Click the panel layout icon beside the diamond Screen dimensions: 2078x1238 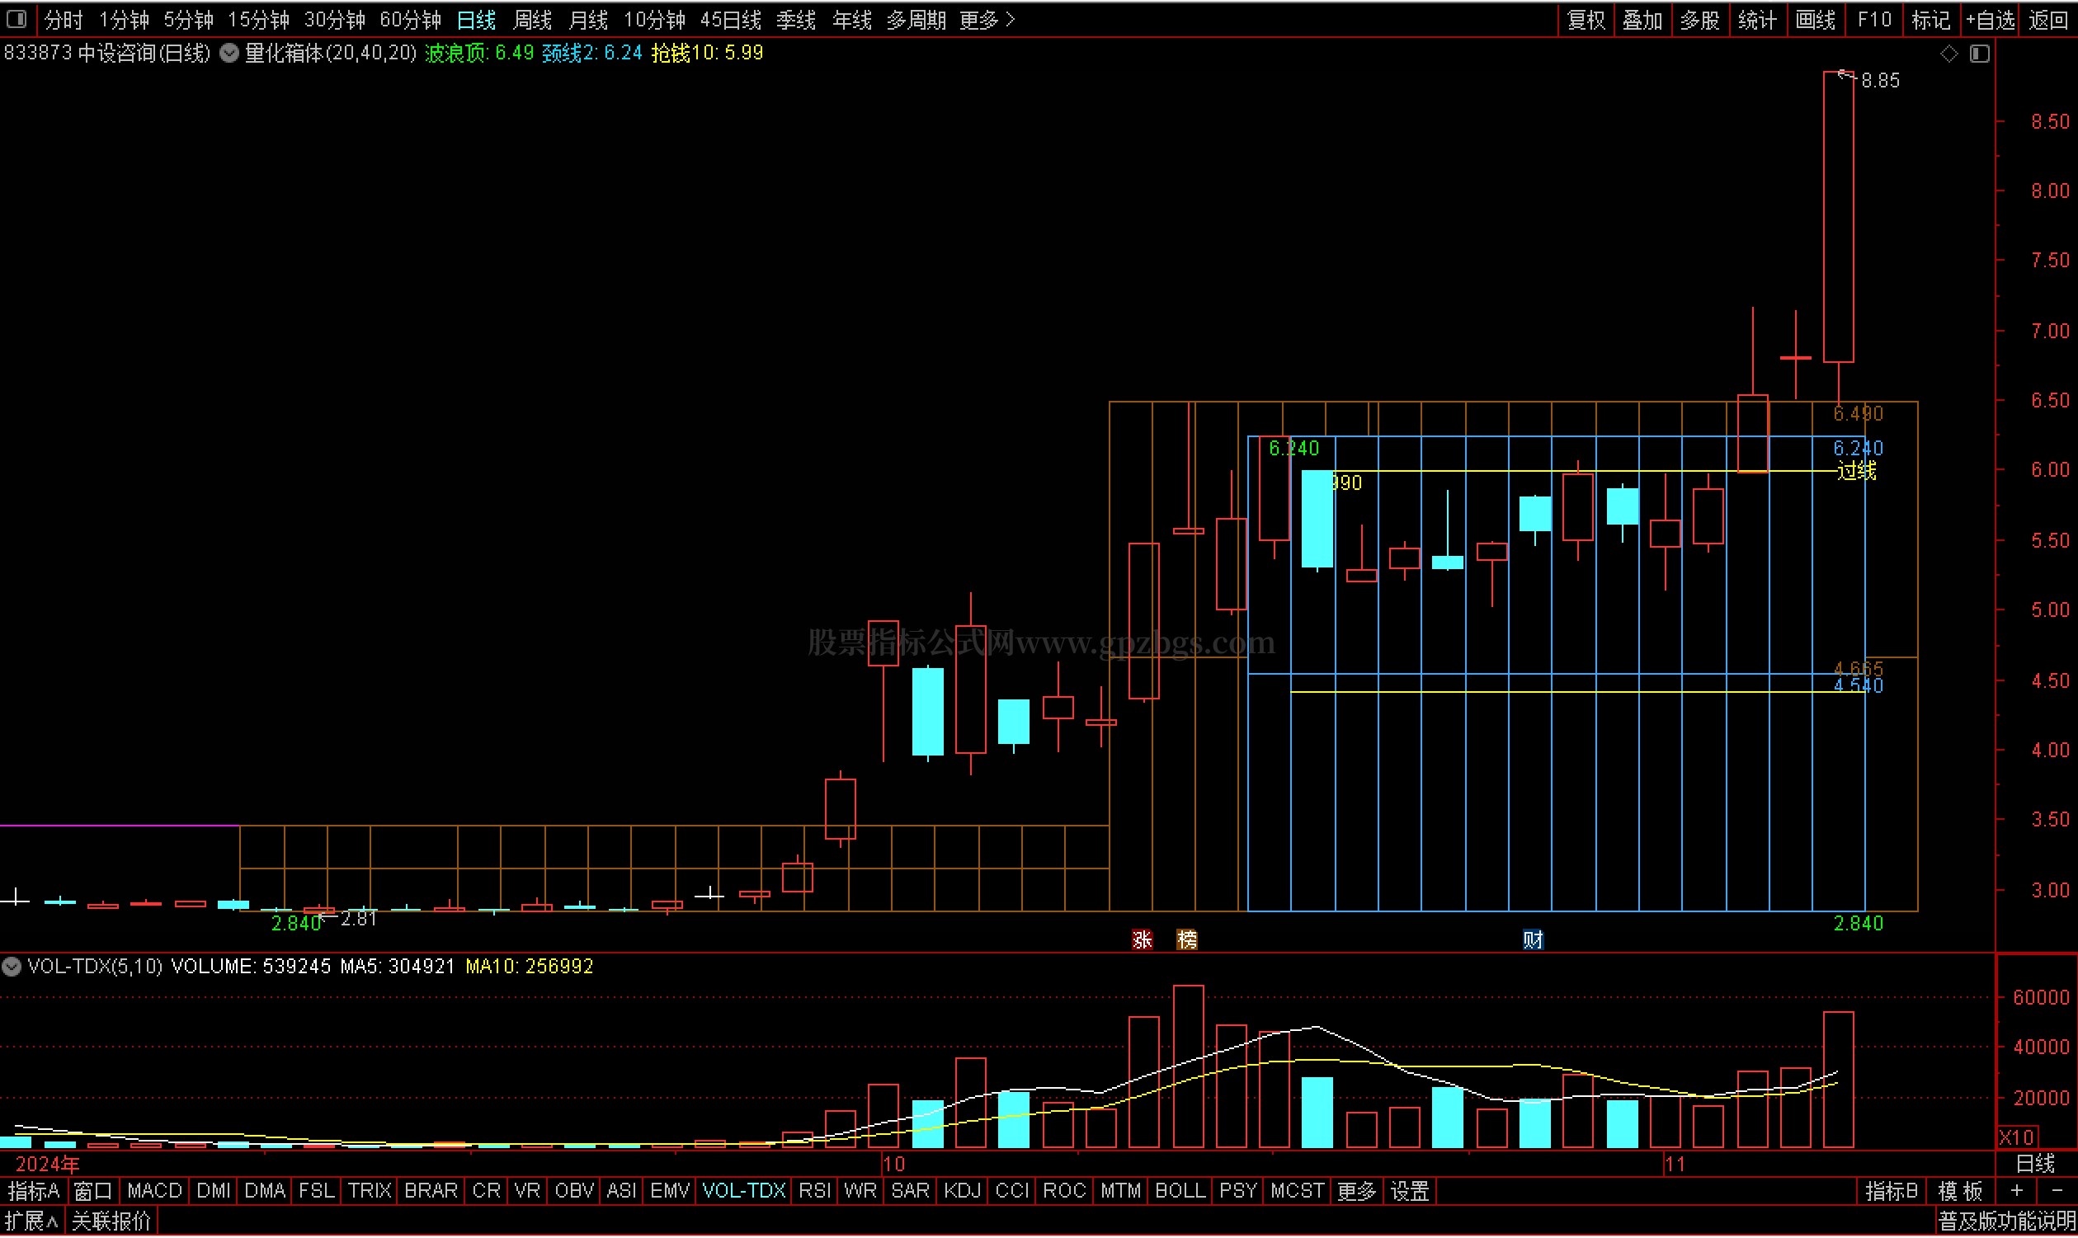click(1980, 54)
